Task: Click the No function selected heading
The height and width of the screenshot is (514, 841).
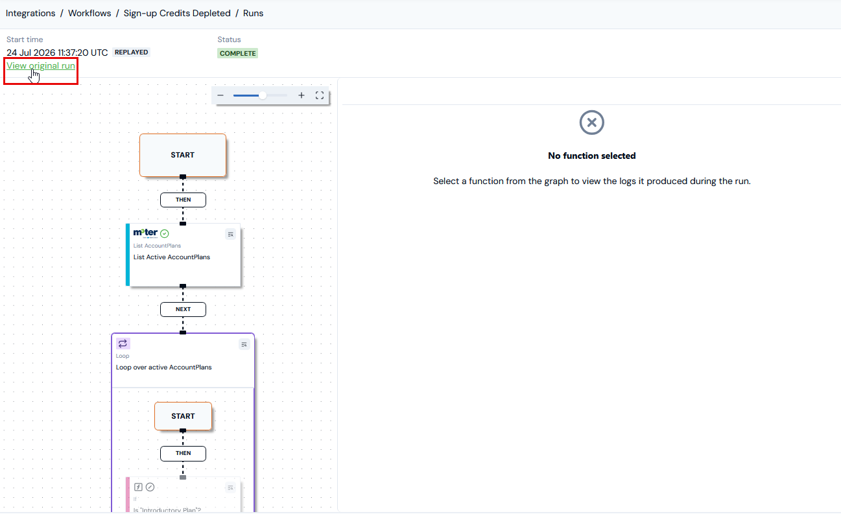Action: click(592, 156)
